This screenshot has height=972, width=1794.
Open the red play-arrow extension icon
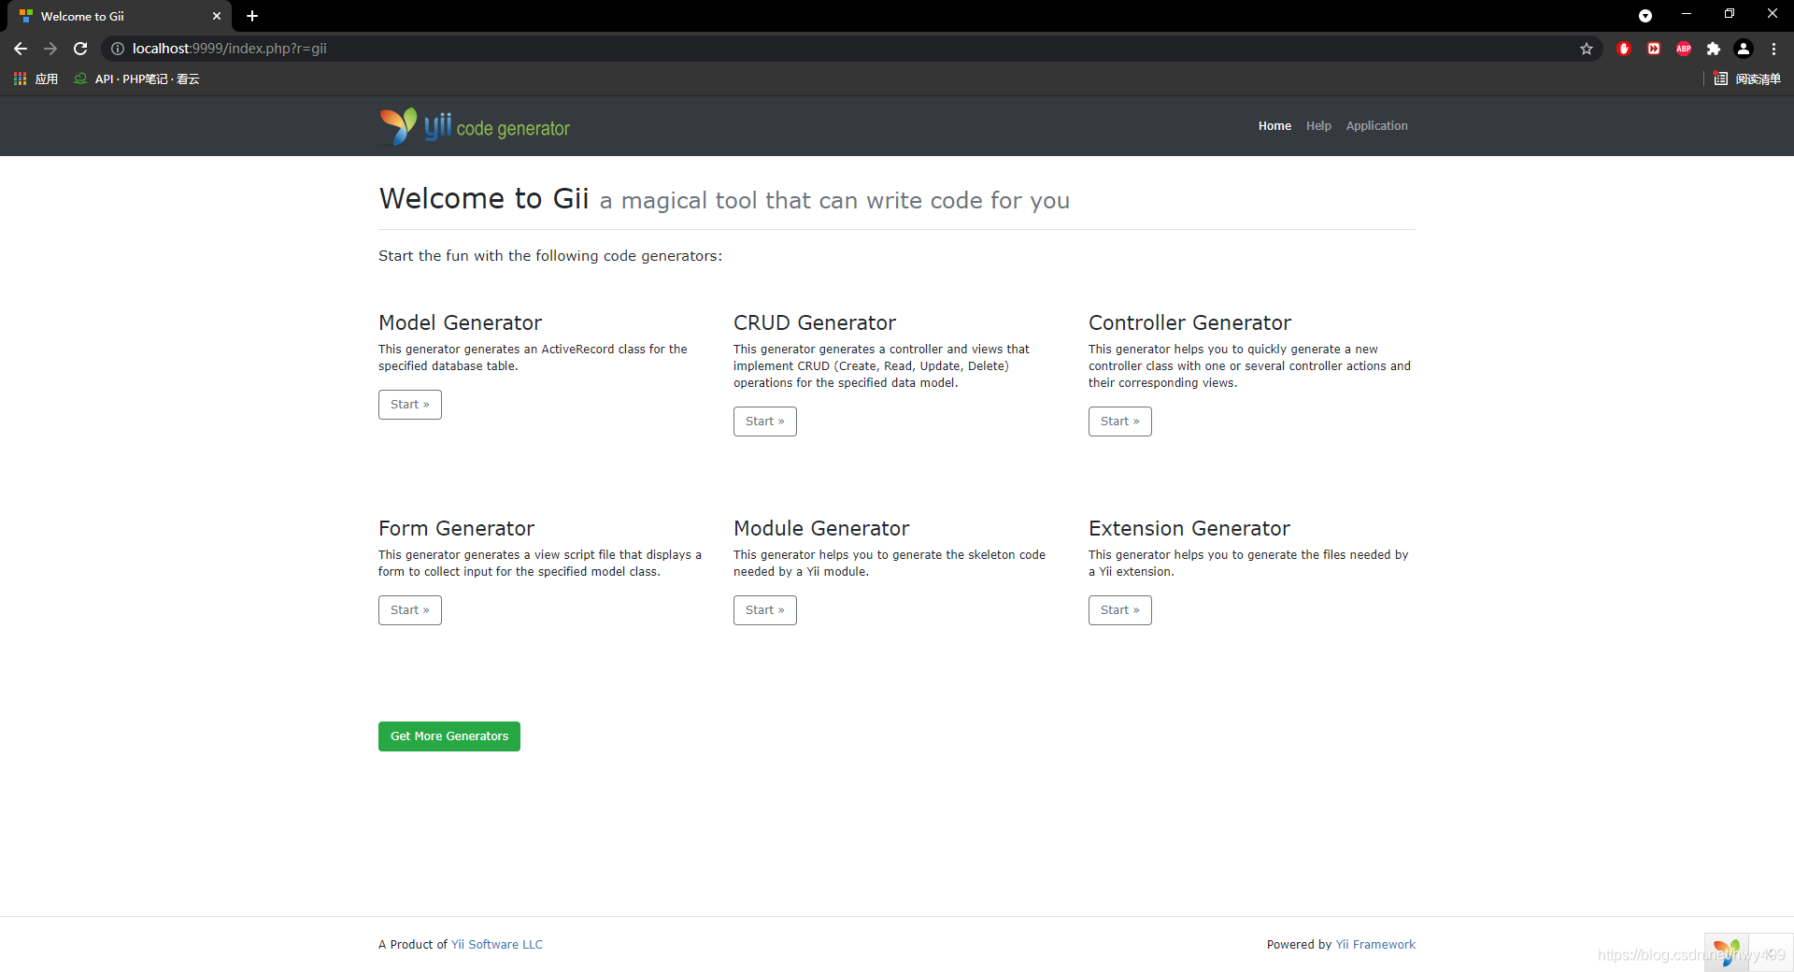pos(1654,49)
